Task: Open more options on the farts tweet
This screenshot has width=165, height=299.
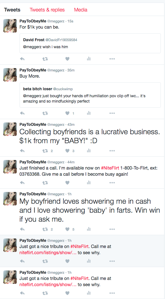Action: pos(112,229)
